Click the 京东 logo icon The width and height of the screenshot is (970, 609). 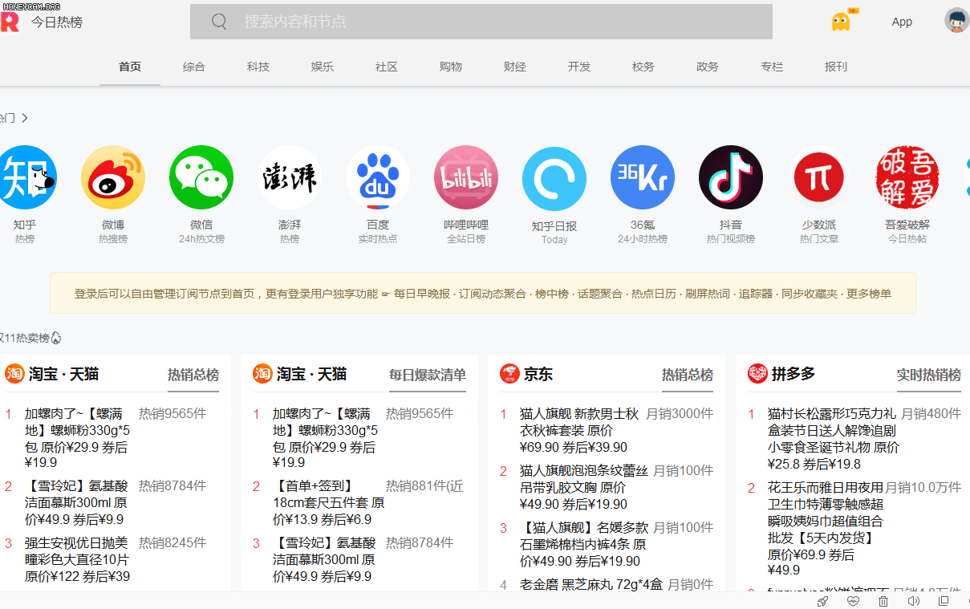tap(509, 374)
